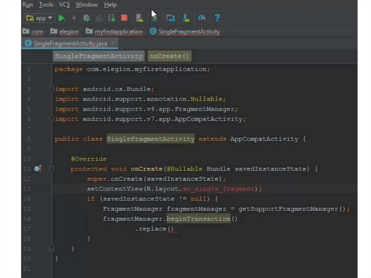Open the AVD Manager icon
371x278 pixels.
point(139,18)
